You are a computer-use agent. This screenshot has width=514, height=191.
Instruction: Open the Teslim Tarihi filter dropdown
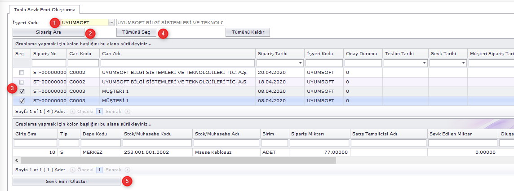point(424,63)
